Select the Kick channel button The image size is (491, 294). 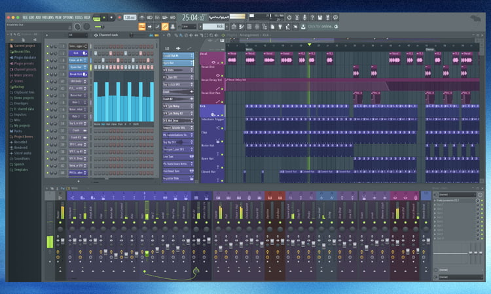click(76, 53)
